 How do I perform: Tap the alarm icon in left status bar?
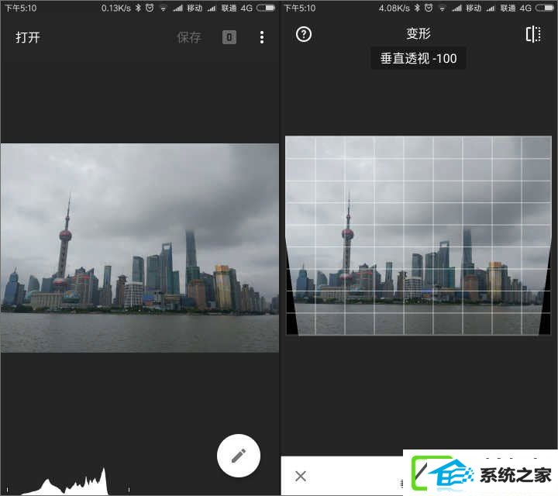[x=150, y=8]
